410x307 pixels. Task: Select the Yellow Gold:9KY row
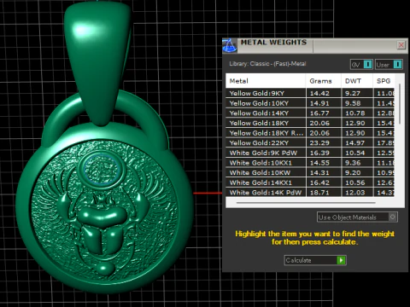310,93
